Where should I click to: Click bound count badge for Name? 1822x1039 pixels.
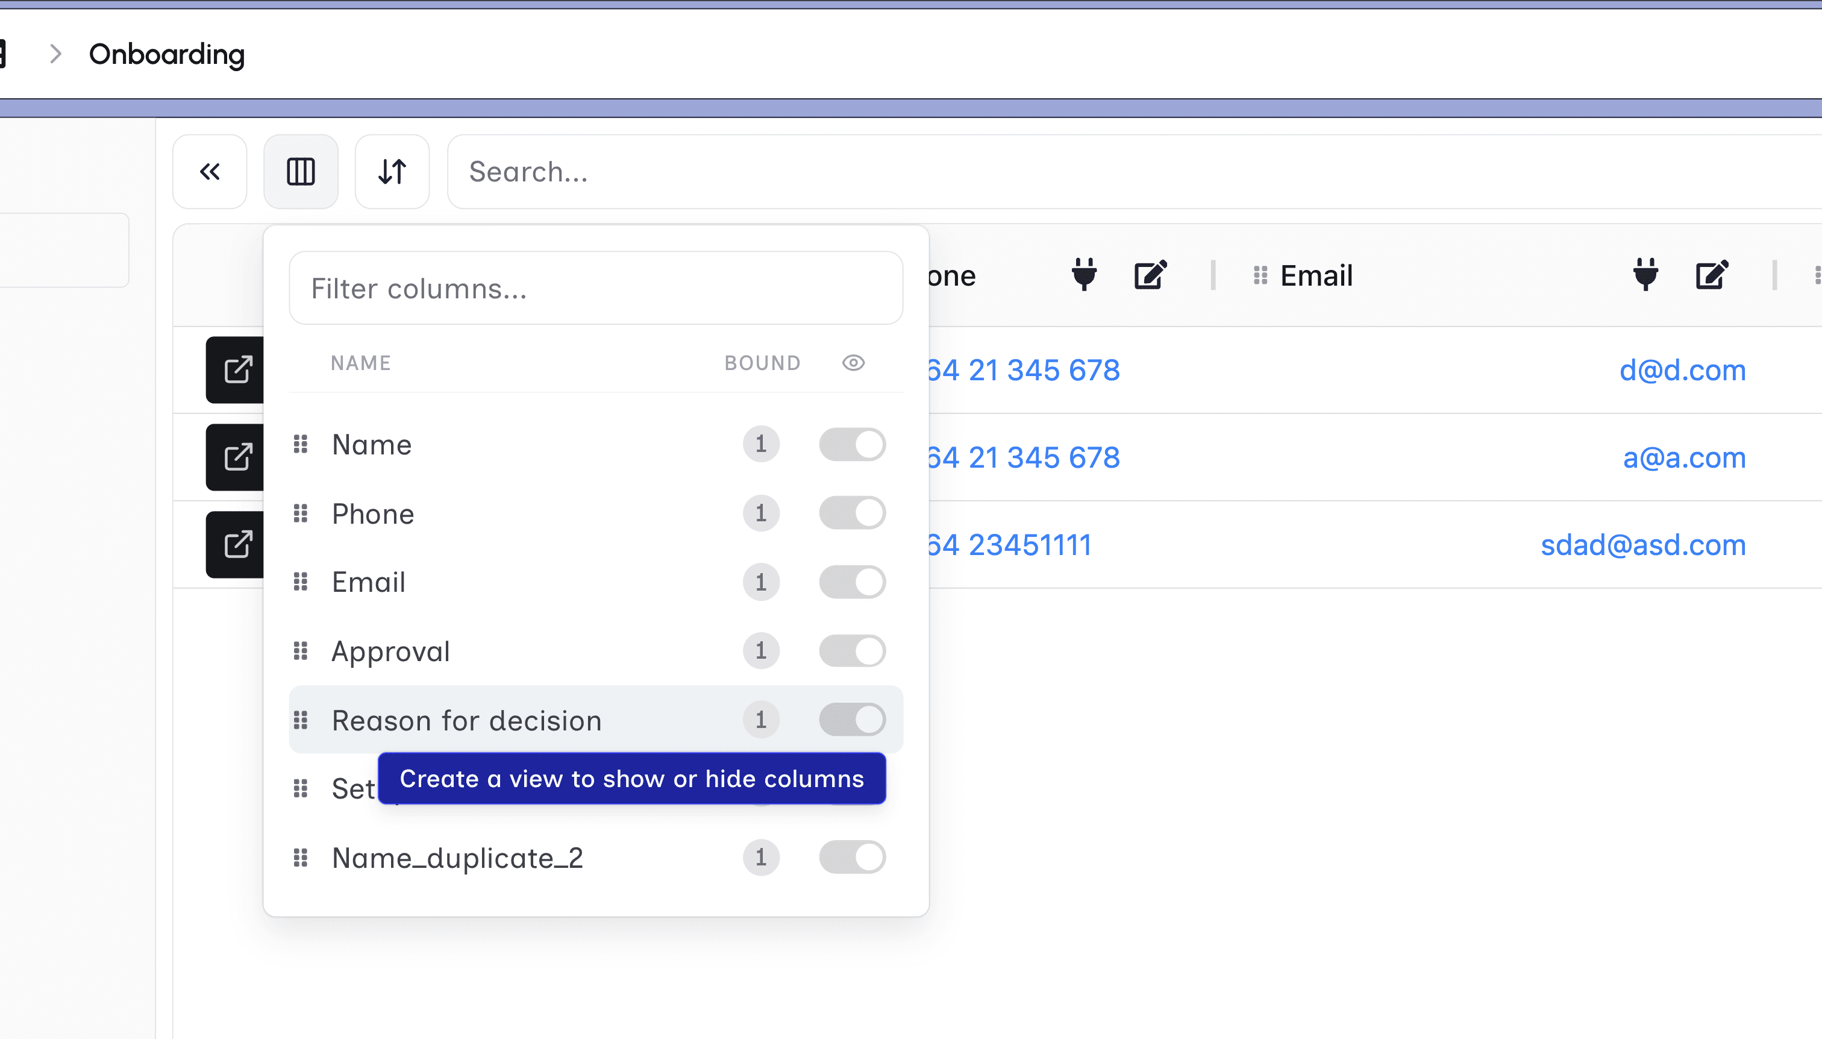click(x=761, y=445)
